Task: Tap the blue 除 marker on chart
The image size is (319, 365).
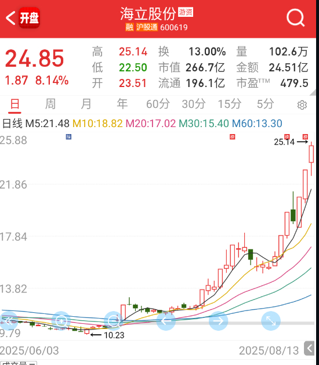Action: (68, 137)
